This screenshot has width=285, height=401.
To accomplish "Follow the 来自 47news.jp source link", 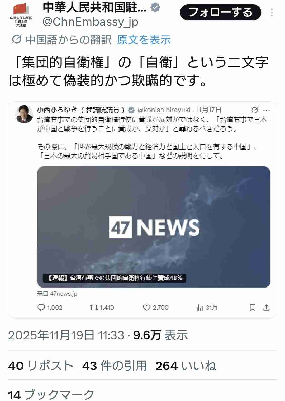I will pyautogui.click(x=57, y=294).
